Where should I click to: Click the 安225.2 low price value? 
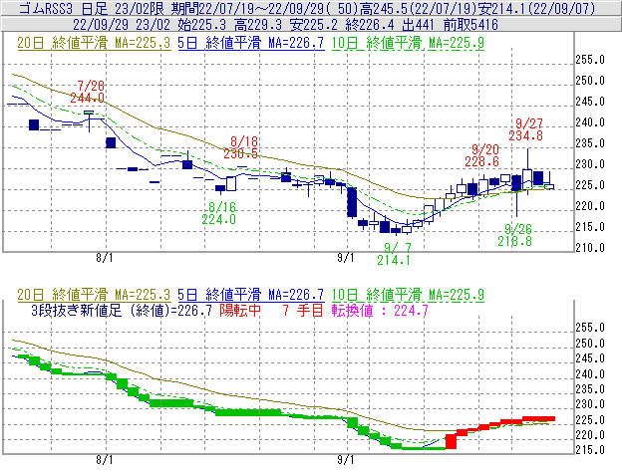tap(314, 25)
